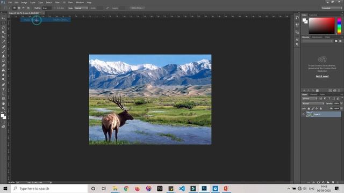This screenshot has height=193, width=344.
Task: Toggle Lock transparent pixels
Action: click(309, 108)
